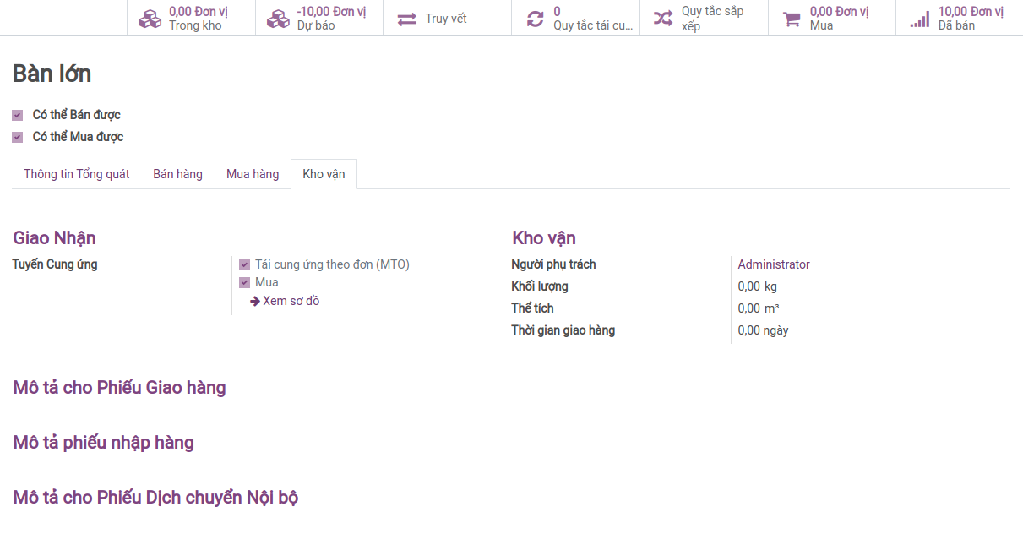Toggle the Có thể Bán được checkbox
The image size is (1023, 556).
pyautogui.click(x=17, y=115)
